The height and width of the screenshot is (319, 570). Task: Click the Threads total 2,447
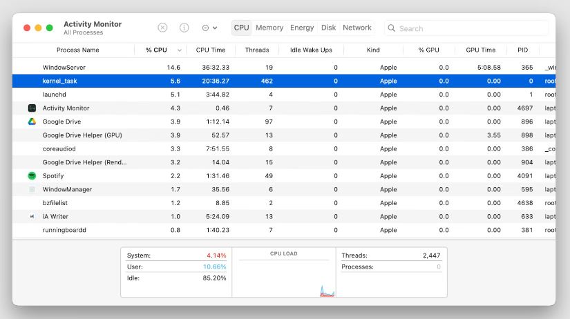point(432,255)
